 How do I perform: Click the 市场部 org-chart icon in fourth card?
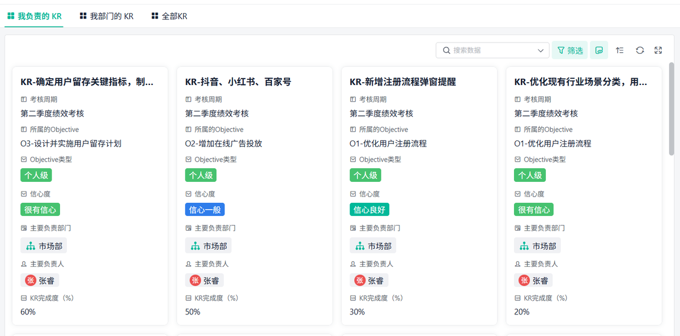[x=524, y=246]
